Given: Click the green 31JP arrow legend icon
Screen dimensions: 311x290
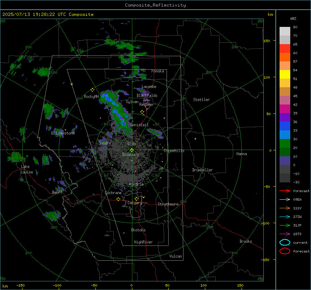Looking at the screenshot, I should click(285, 225).
